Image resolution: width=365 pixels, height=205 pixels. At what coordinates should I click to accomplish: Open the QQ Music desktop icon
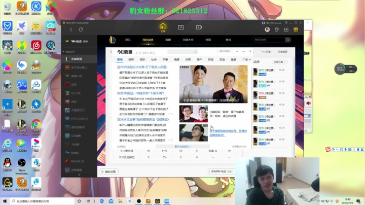[x=22, y=47]
